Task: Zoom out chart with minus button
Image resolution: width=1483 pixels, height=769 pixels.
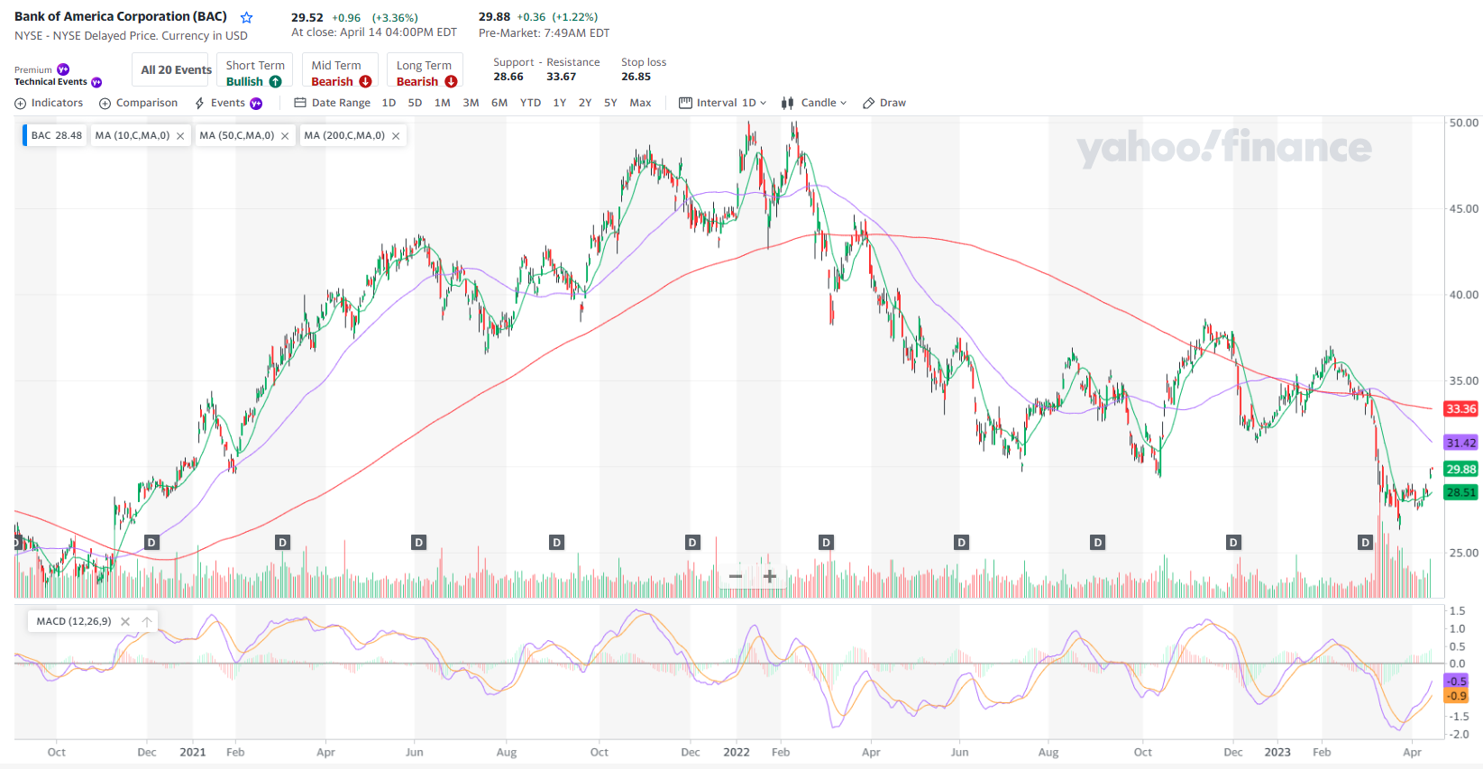Action: 736,576
